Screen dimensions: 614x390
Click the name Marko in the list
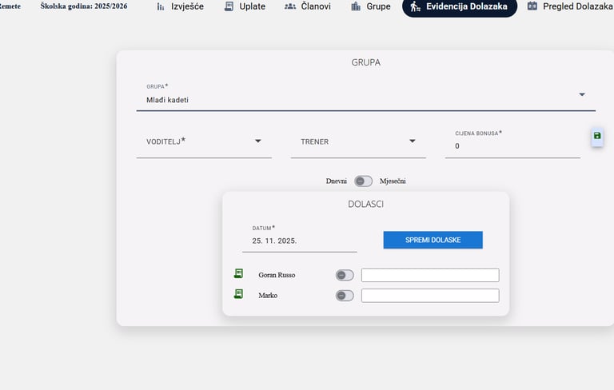(x=268, y=295)
